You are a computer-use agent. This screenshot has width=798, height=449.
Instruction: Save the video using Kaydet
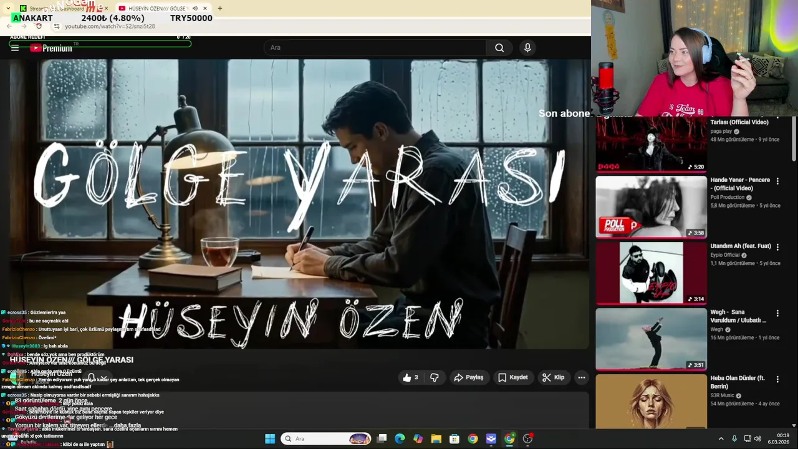point(513,377)
